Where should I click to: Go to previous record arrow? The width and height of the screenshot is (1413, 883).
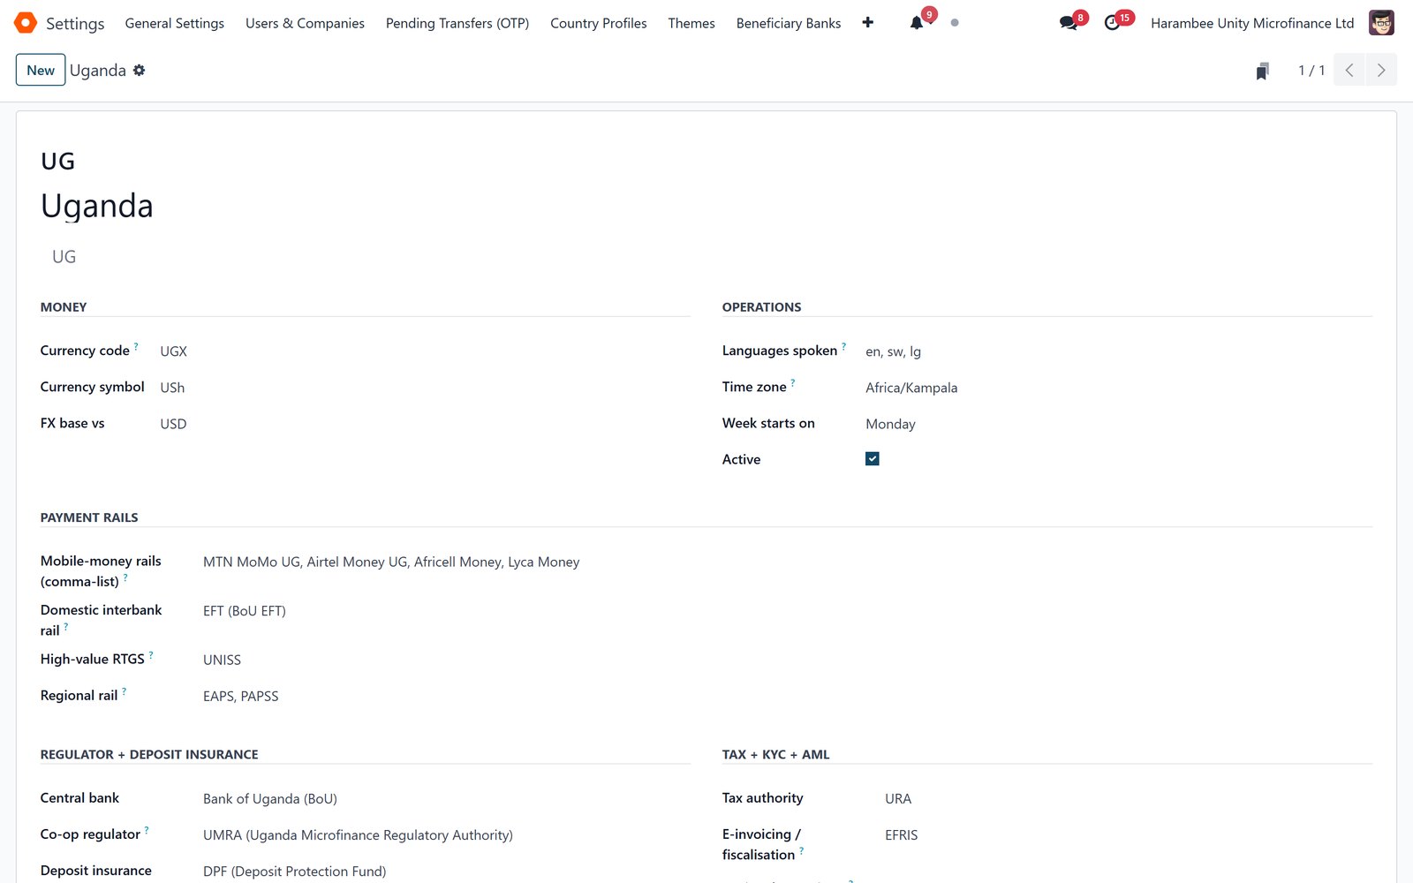click(1349, 71)
